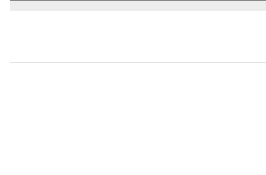
Task: Click the bottom-most horizontal divider line
Action: point(133,175)
